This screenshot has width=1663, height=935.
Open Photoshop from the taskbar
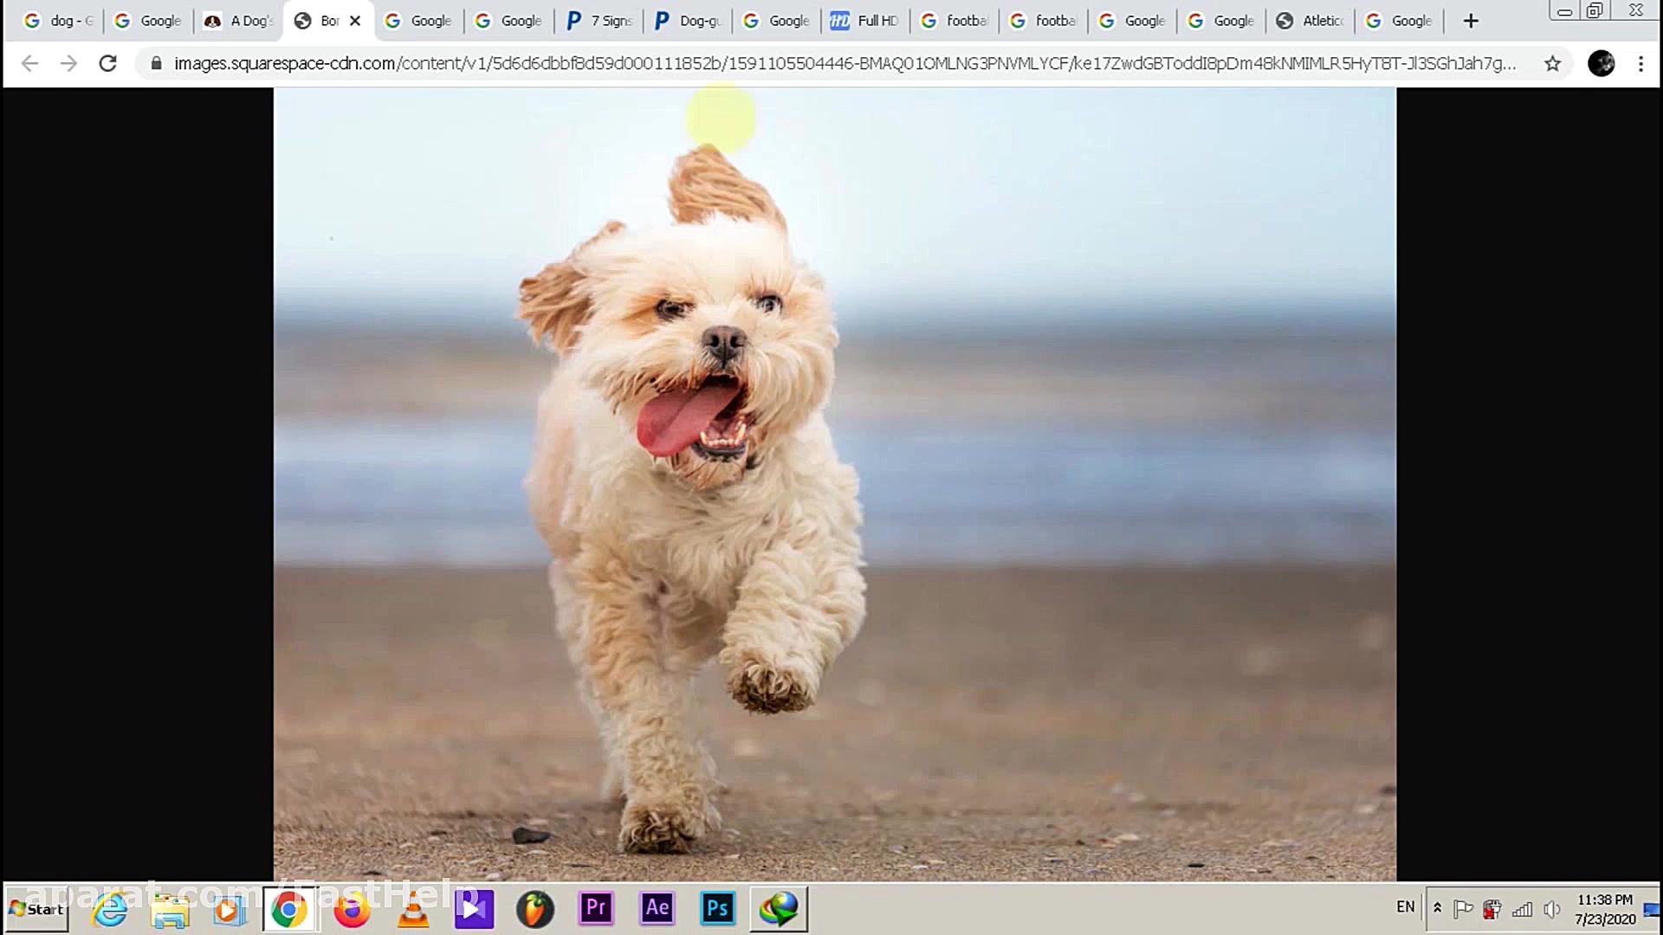[717, 908]
